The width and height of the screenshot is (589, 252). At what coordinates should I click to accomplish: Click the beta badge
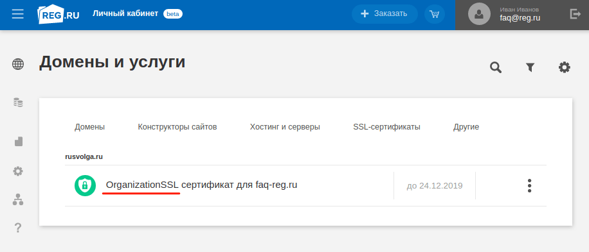pyautogui.click(x=173, y=14)
